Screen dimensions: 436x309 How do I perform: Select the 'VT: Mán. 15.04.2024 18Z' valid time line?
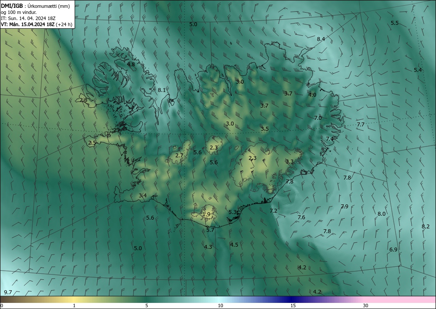(x=28, y=24)
